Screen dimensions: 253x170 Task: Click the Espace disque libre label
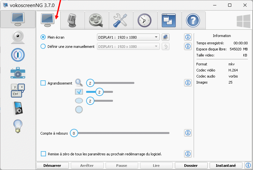point(212,49)
